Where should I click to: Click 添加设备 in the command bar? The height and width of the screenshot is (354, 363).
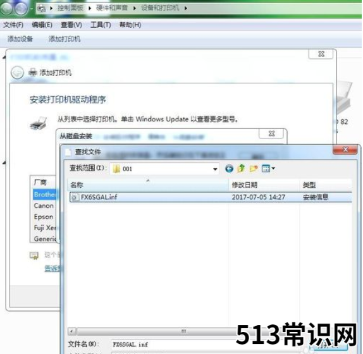(20, 39)
